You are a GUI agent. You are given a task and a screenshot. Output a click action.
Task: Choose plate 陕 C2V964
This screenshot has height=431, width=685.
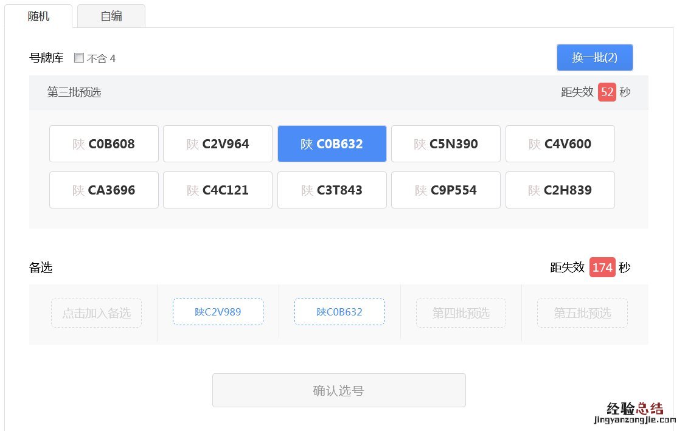tap(218, 144)
